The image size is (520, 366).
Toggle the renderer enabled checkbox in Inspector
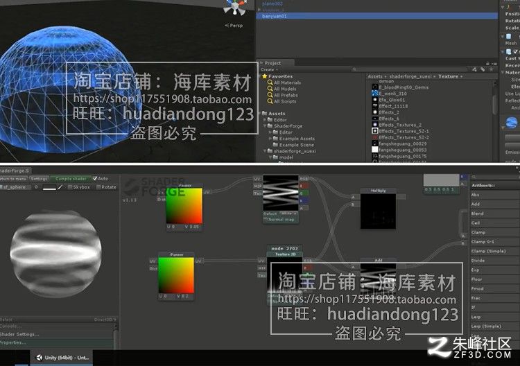(x=515, y=51)
